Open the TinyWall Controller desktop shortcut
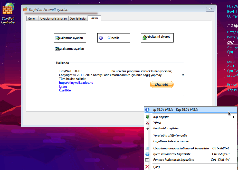Image resolution: width=238 pixels, height=170 pixels. pyautogui.click(x=8, y=13)
